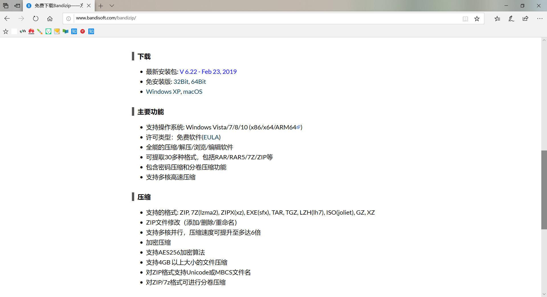The height and width of the screenshot is (297, 547).
Task: Open the tabs you've set aside
Action: pos(6,6)
